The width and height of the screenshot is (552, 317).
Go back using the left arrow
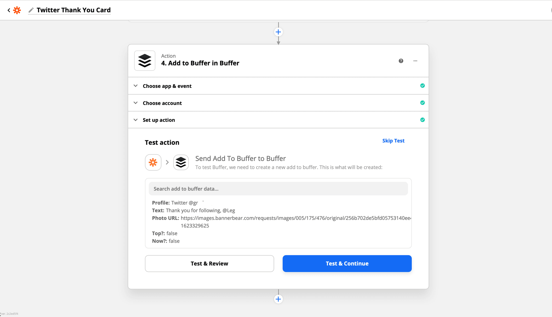(9, 10)
